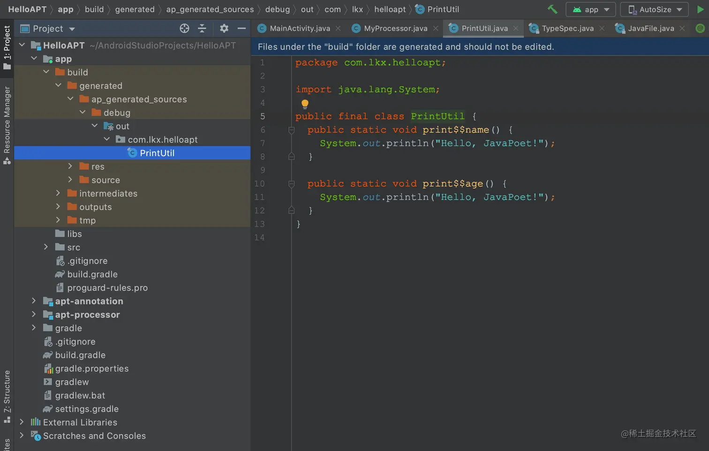Close the JavaFile.java tab
Image resolution: width=709 pixels, height=451 pixels.
pyautogui.click(x=682, y=29)
